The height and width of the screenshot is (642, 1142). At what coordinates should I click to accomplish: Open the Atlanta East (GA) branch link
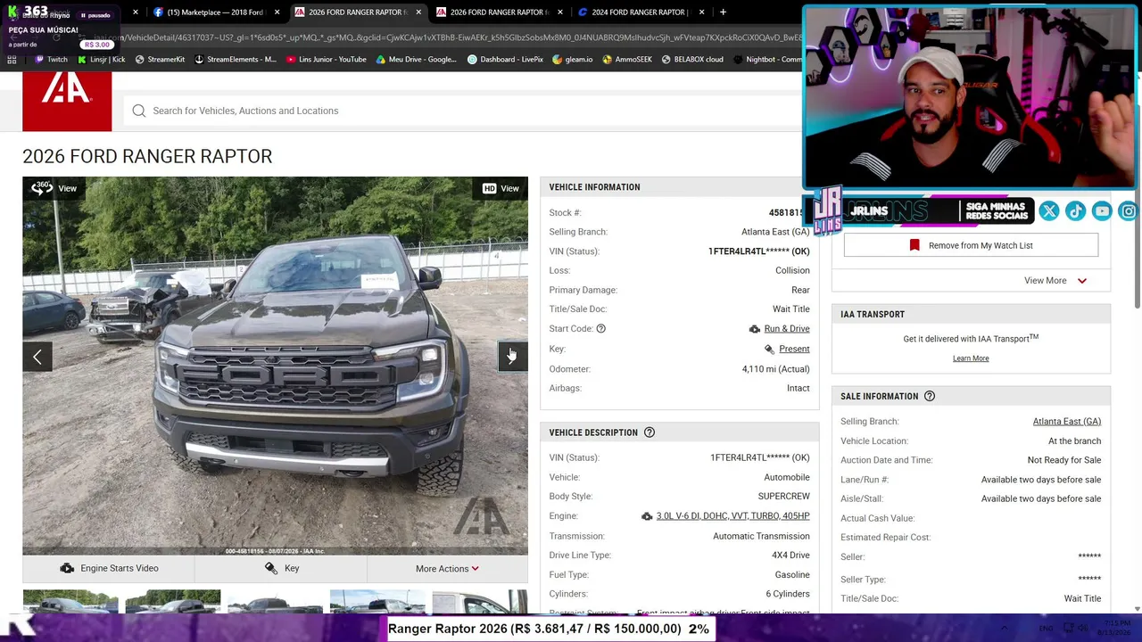[x=1067, y=422]
